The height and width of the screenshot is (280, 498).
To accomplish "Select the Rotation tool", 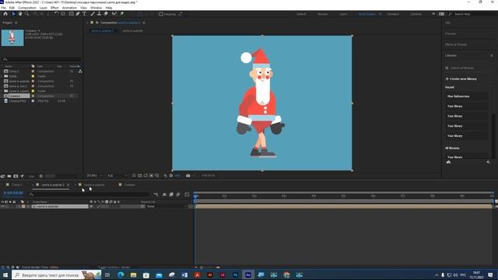I will point(56,14).
